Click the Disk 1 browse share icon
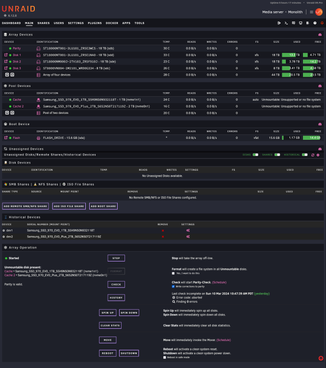Viewport: 326px width, 368px height. (6, 55)
